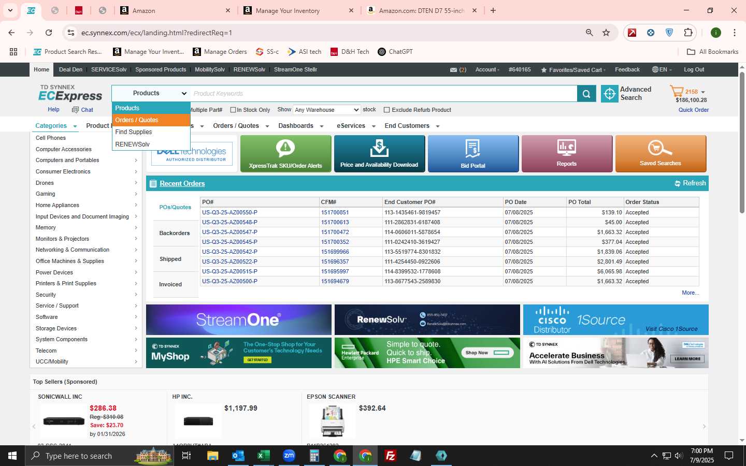
Task: Click the More... link under orders
Action: click(690, 293)
